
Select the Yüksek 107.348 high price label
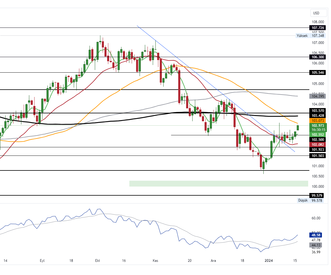pyautogui.click(x=310, y=36)
